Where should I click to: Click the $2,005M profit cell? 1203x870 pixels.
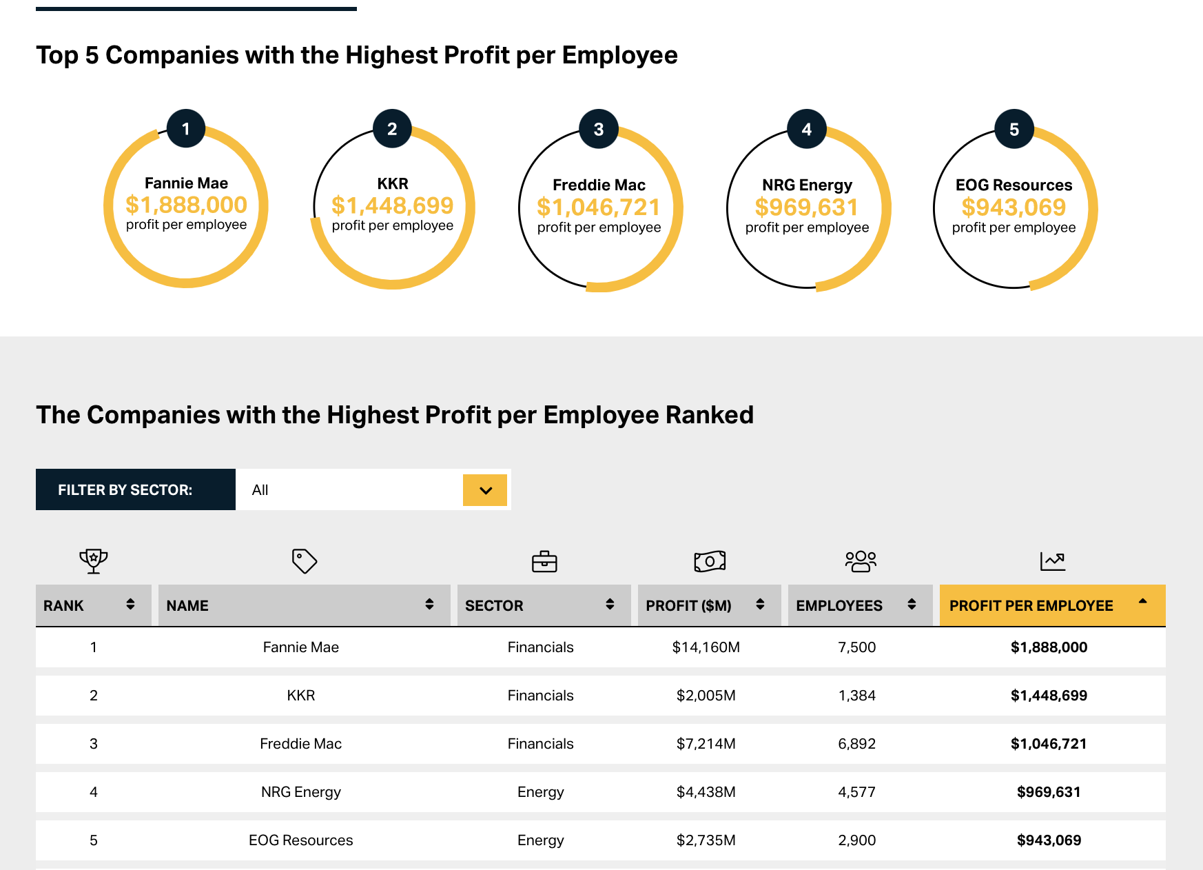pos(706,696)
